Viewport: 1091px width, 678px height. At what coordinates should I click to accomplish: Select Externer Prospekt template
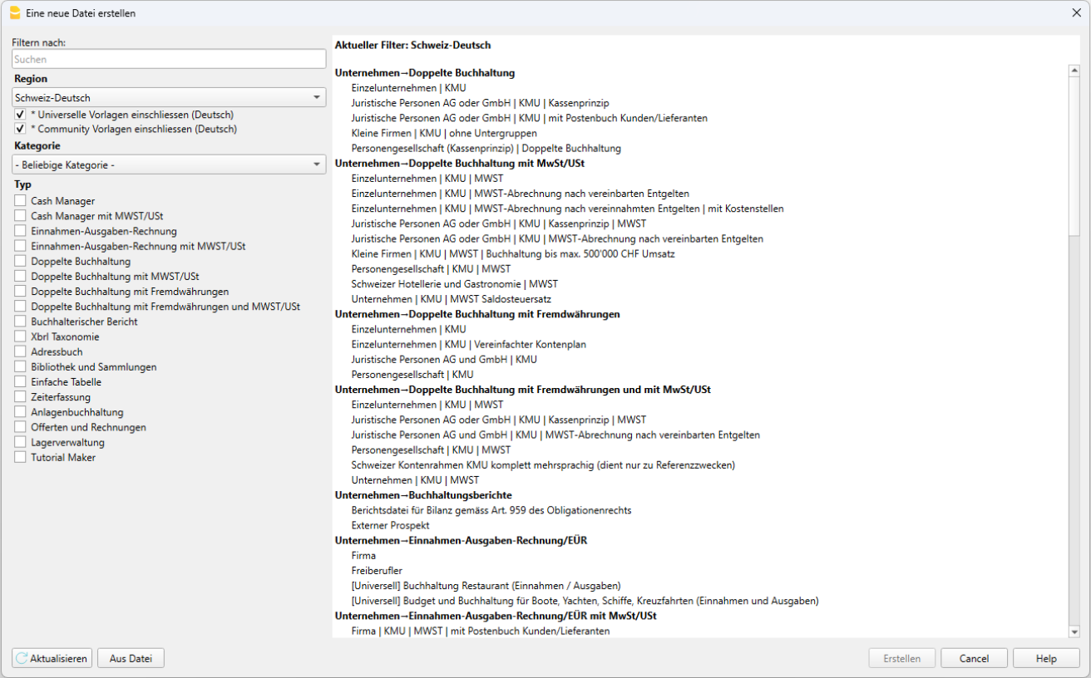click(x=390, y=525)
